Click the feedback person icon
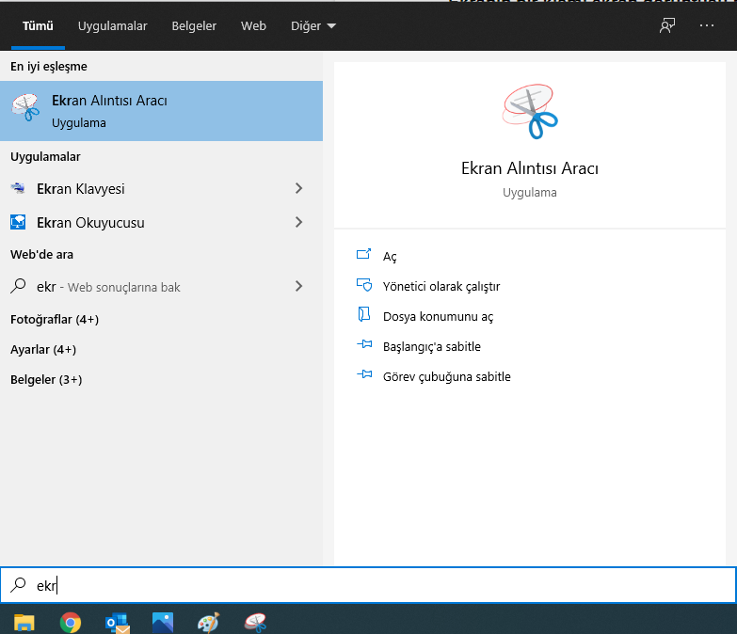 point(667,25)
